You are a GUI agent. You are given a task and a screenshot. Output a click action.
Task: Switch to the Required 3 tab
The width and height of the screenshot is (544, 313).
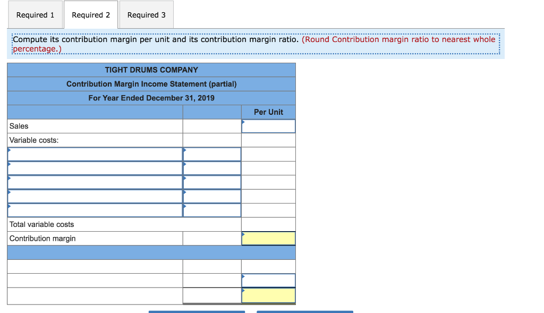(x=146, y=14)
